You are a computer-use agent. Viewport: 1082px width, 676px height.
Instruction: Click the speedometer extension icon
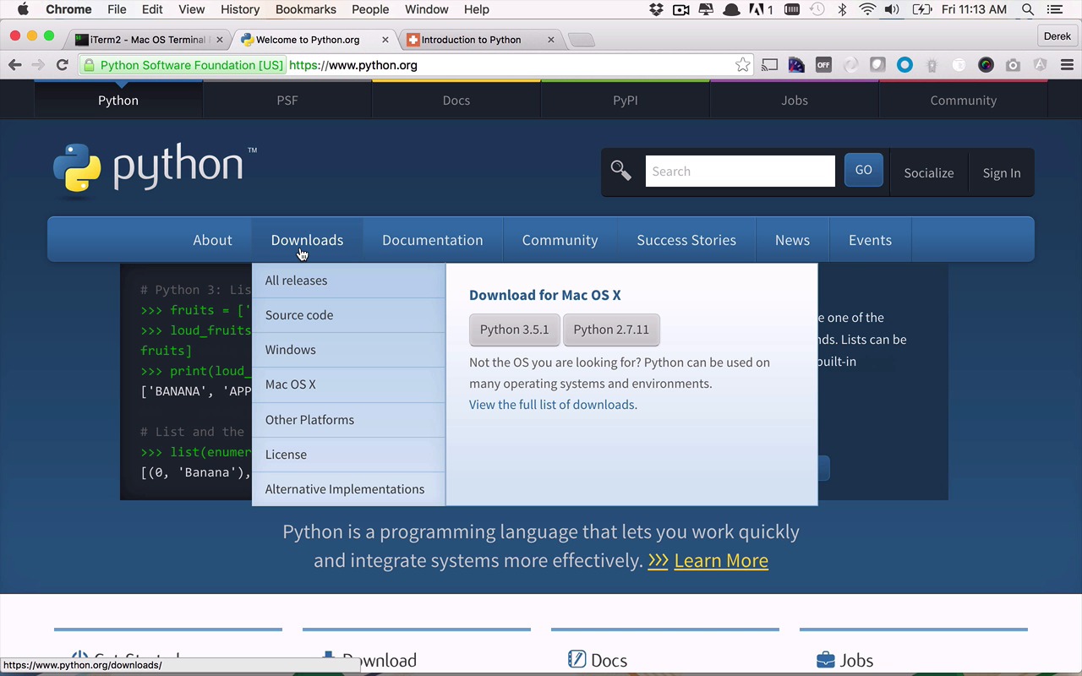pos(796,65)
